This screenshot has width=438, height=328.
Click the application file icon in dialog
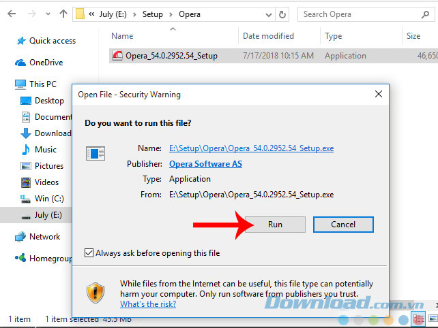96,154
